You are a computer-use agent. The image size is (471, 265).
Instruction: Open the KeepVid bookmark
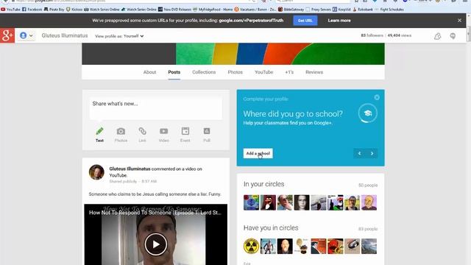tap(341, 10)
